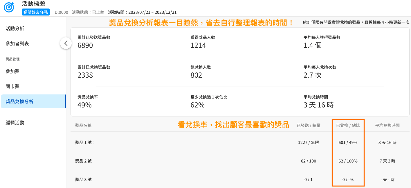Click the 活動標題 page title
The height and width of the screenshot is (188, 411).
point(33,4)
